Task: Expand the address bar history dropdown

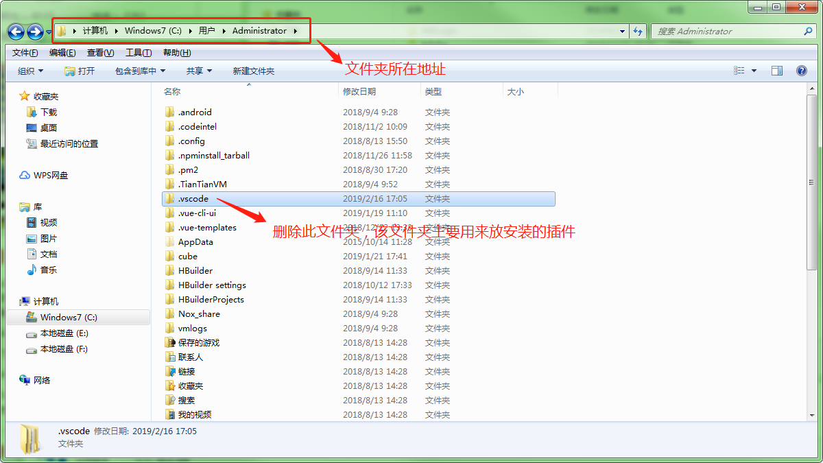Action: coord(623,31)
